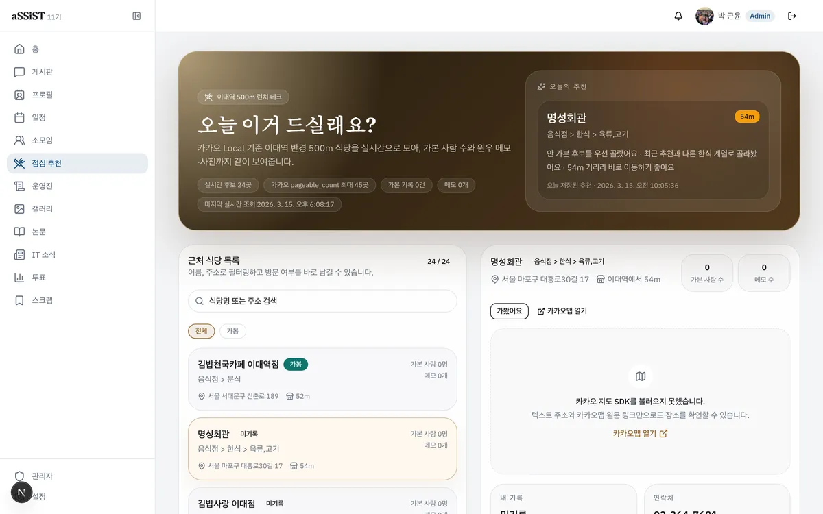The image size is (823, 514).
Task: Select 김밥천국카페 이대역점 restaurant card
Action: click(x=322, y=379)
